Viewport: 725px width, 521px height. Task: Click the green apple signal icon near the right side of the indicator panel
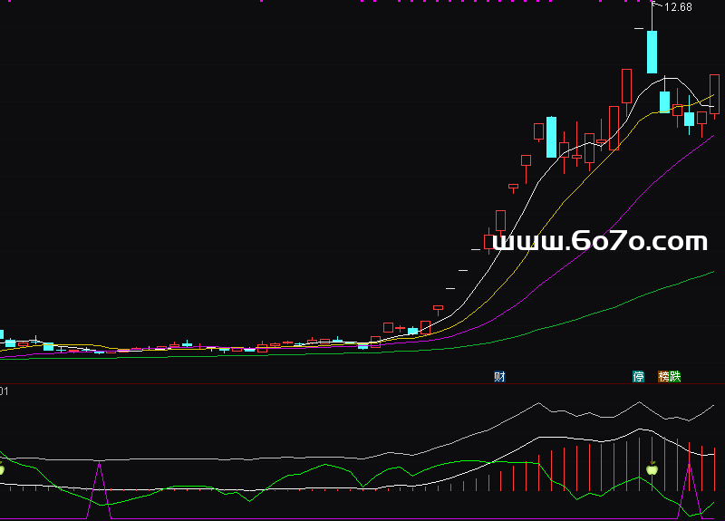[x=652, y=468]
